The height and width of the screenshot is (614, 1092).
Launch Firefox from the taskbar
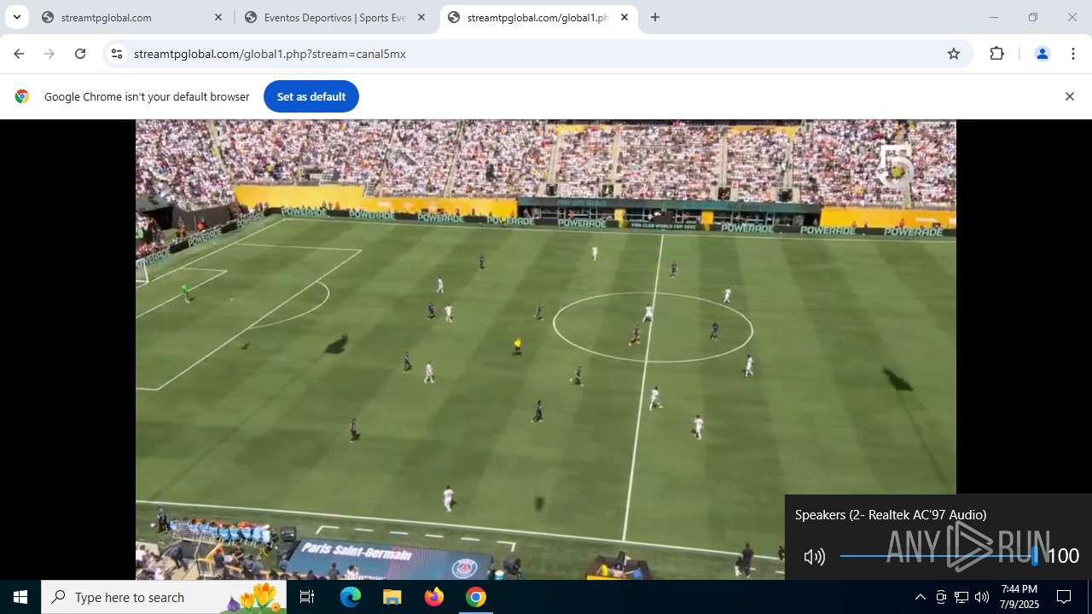point(434,597)
